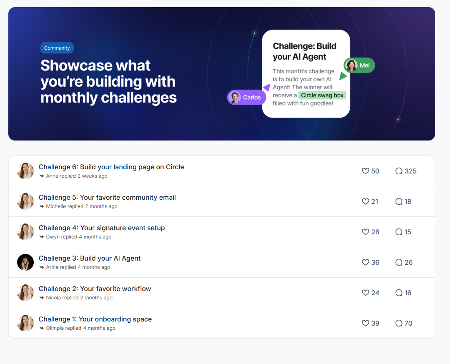Click the Community badge in the banner

click(57, 48)
